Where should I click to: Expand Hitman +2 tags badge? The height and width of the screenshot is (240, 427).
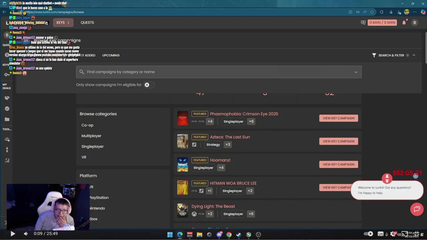click(250, 191)
